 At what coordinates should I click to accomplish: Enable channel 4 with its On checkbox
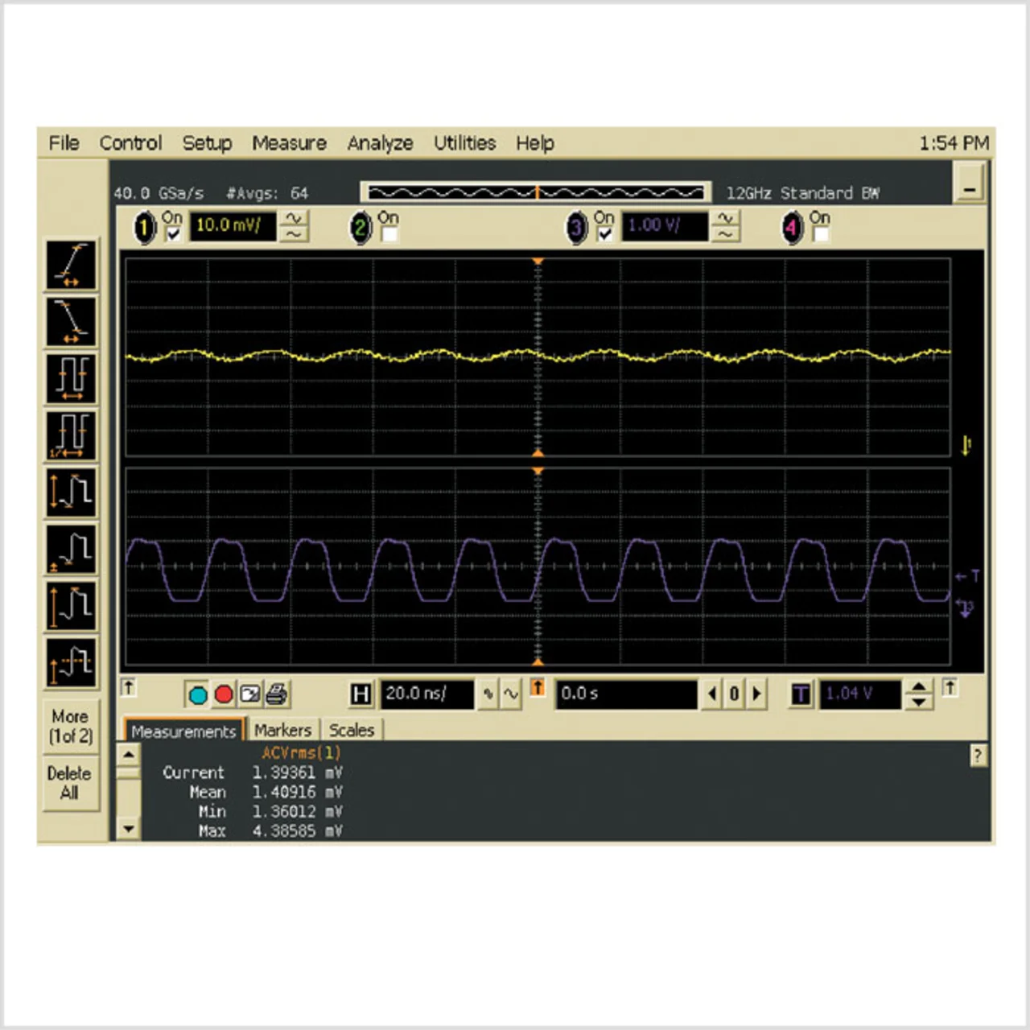pos(821,234)
